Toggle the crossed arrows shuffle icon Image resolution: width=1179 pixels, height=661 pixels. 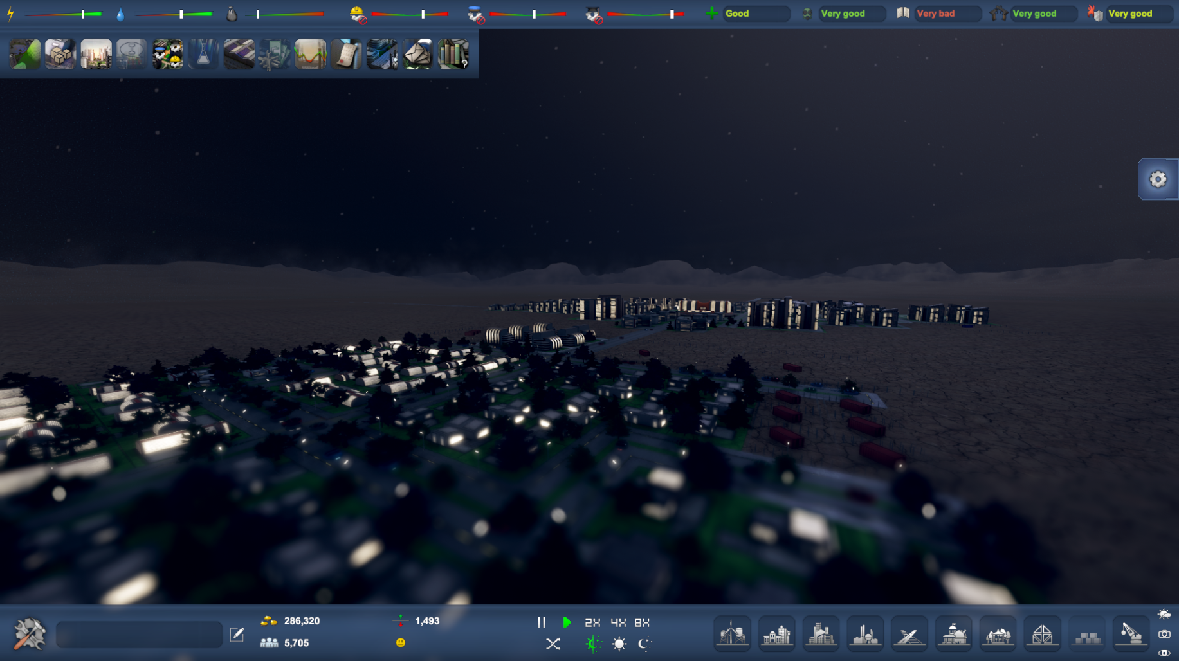pos(553,644)
